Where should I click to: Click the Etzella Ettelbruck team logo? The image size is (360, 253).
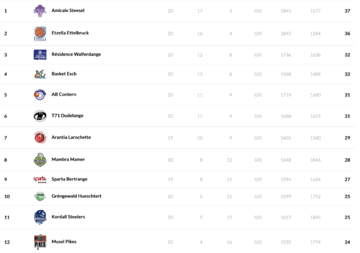[40, 33]
